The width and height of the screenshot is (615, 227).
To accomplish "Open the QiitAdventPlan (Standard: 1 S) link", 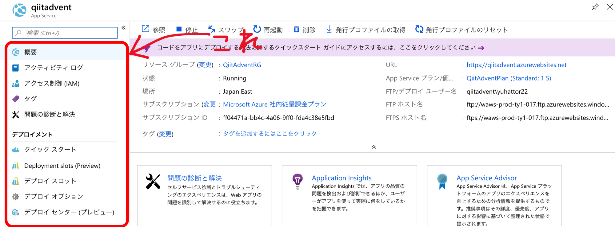I will (x=509, y=78).
